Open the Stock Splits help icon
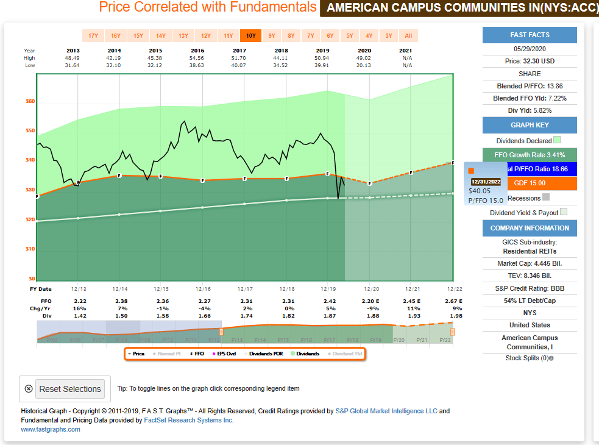 551,358
